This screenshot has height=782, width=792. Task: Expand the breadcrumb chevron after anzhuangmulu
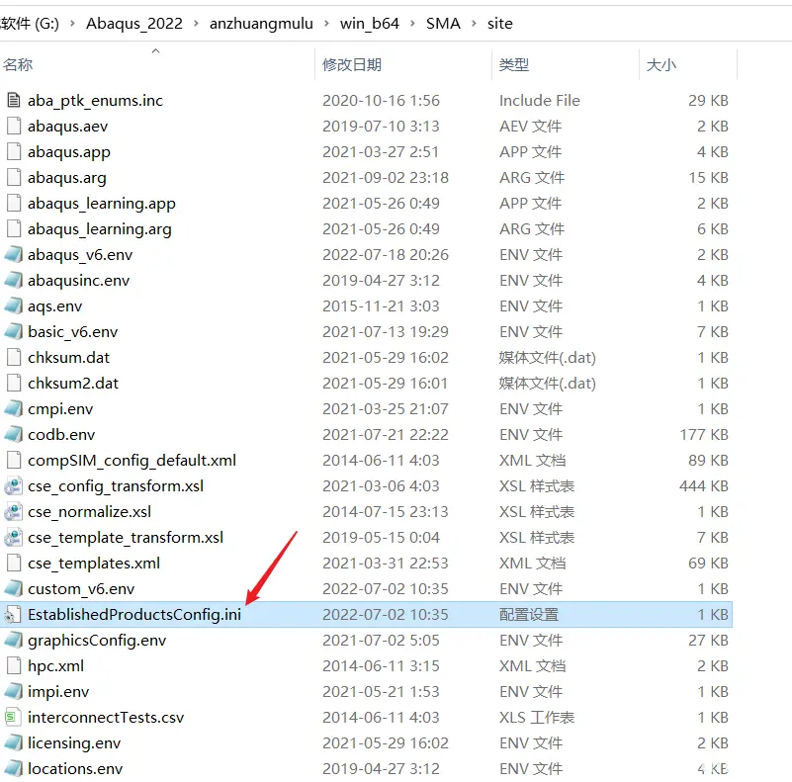(327, 24)
